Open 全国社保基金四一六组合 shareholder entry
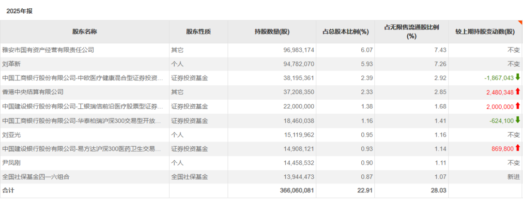Image resolution: width=523 pixels, height=199 pixels. point(36,177)
